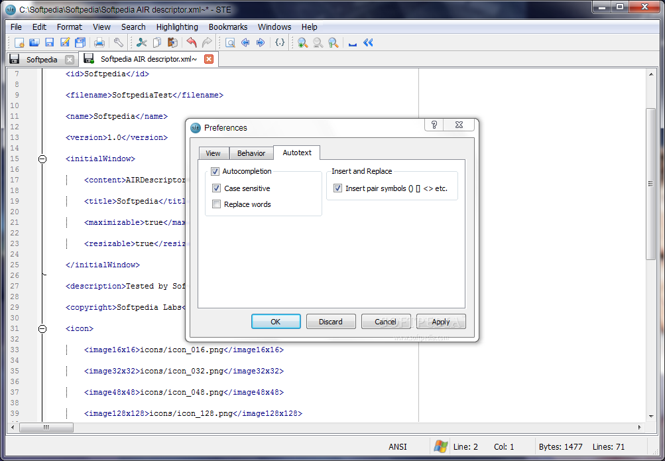Image resolution: width=665 pixels, height=461 pixels.
Task: Click the Discard button
Action: click(330, 322)
